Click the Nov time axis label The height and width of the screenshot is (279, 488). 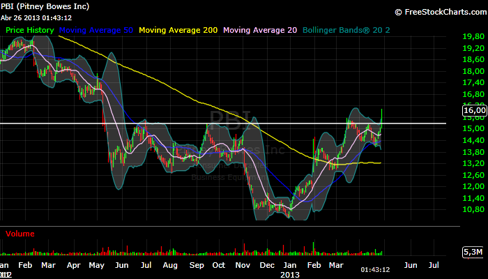tap(243, 265)
